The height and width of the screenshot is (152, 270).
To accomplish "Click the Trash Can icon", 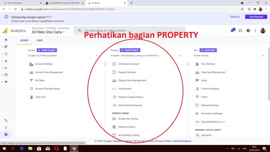I will click(31, 97).
